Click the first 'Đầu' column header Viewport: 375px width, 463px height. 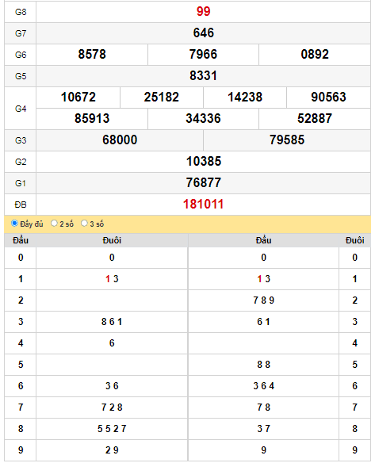(x=21, y=240)
